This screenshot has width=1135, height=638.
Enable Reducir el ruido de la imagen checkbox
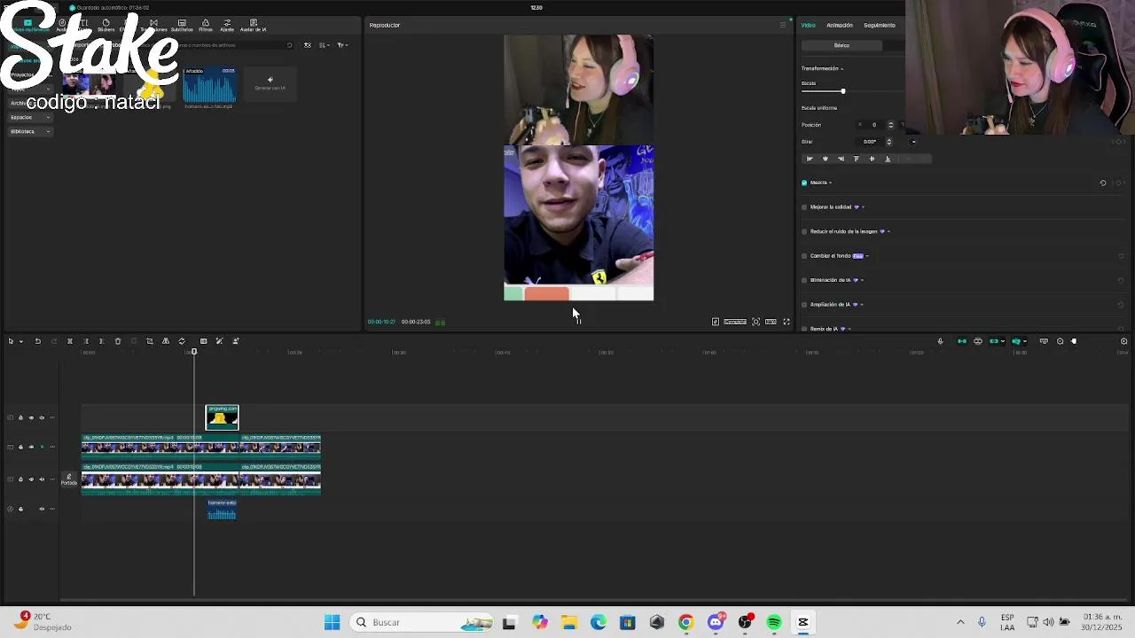[x=804, y=231]
